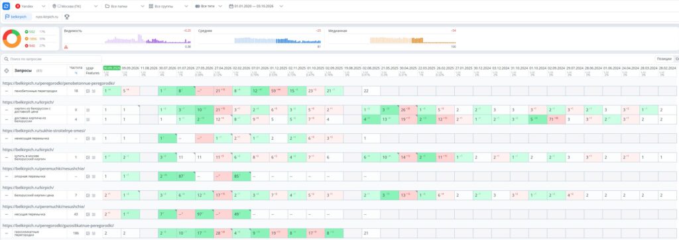
Task: Click the 87 cell in опорная перемычка row
Action: pyautogui.click(x=186, y=176)
